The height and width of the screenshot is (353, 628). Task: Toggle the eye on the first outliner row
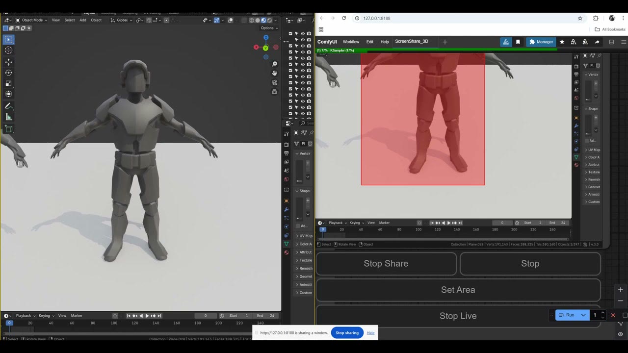[303, 33]
